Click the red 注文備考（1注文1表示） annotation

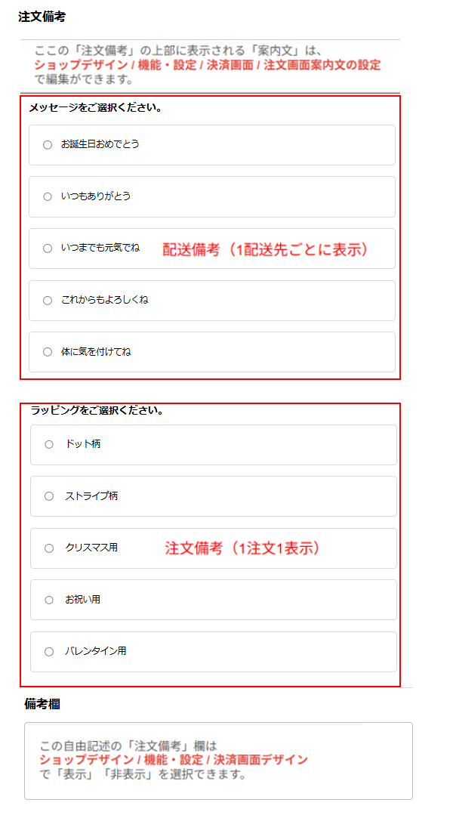click(x=245, y=548)
